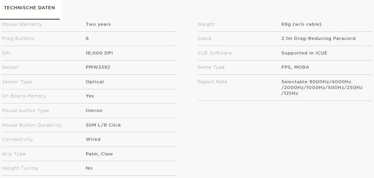The width and height of the screenshot is (374, 178).
Task: Click the Prog Buttons row label
Action: [18, 38]
